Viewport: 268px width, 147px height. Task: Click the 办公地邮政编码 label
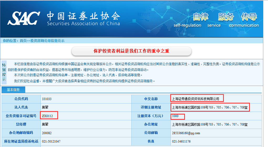pos(21,133)
